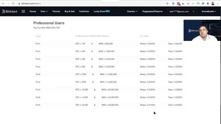Click Taker: 0.0300% in Pro7 row

(175, 90)
